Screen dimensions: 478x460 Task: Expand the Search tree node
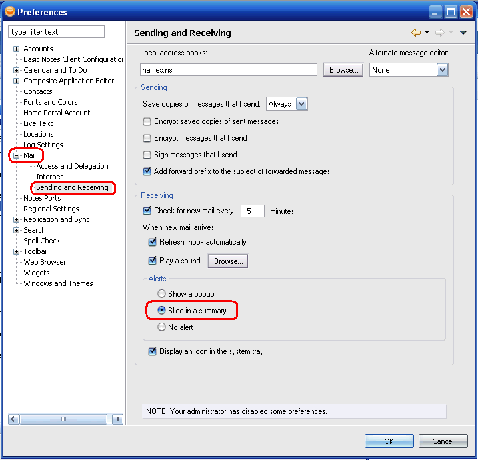point(17,230)
